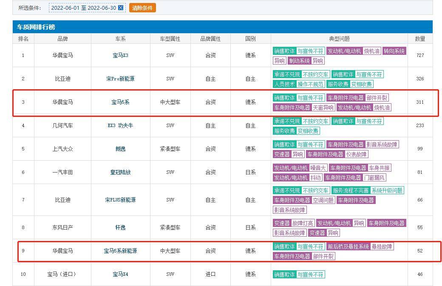Image resolution: width=442 pixels, height=286 pixels.
Task: Remove the 2022-06-01 date filter with X icon
Action: [x=121, y=8]
